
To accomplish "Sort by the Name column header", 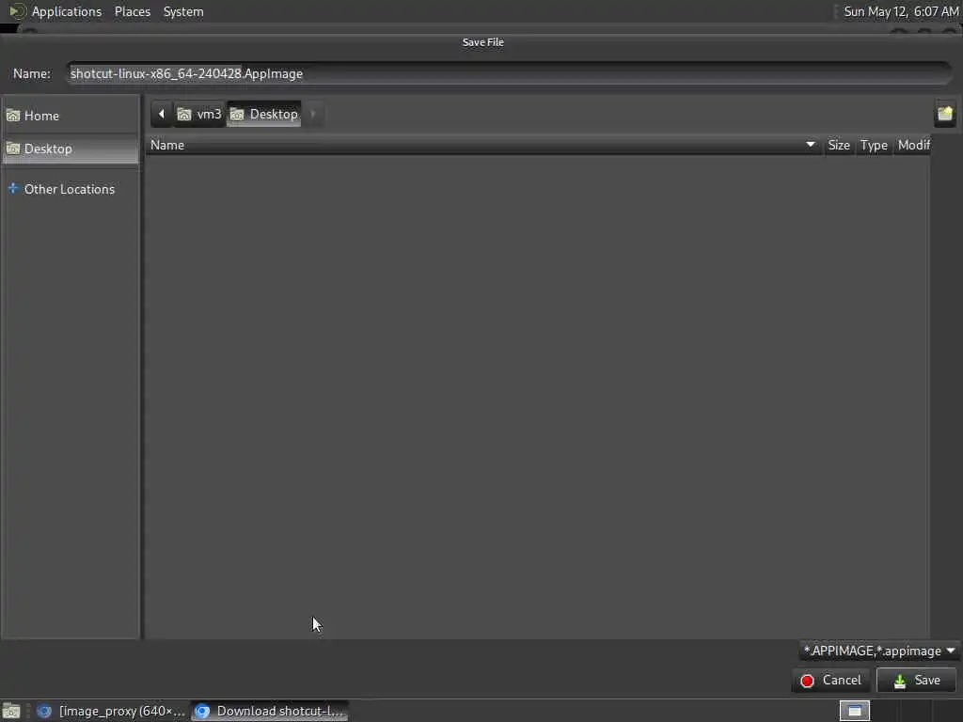I will [484, 145].
